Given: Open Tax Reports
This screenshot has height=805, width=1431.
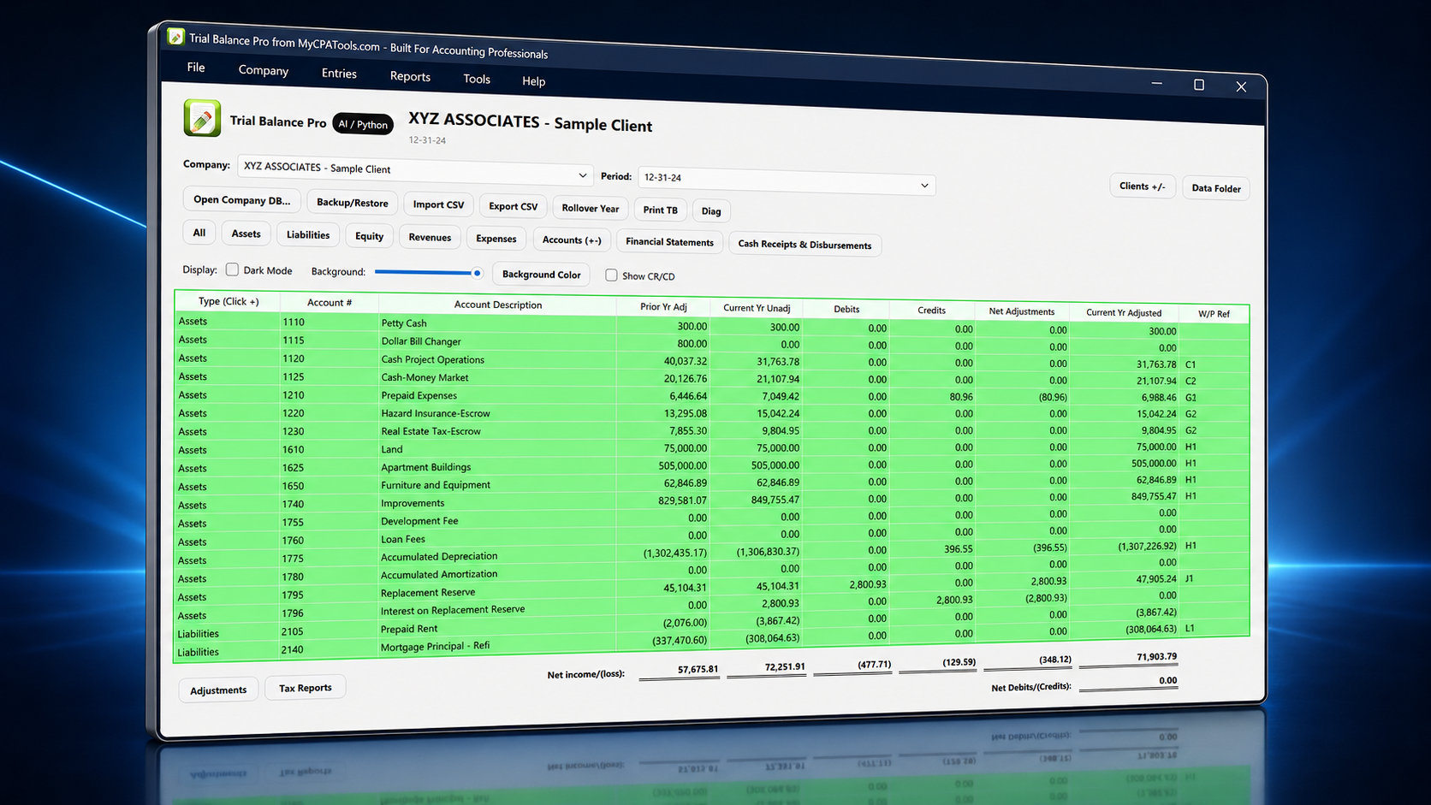Looking at the screenshot, I should [305, 688].
